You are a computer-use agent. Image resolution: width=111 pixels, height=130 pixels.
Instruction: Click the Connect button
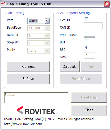click(x=28, y=67)
